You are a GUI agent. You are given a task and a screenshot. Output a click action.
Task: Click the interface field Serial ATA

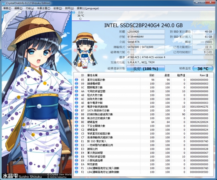pos(146,42)
